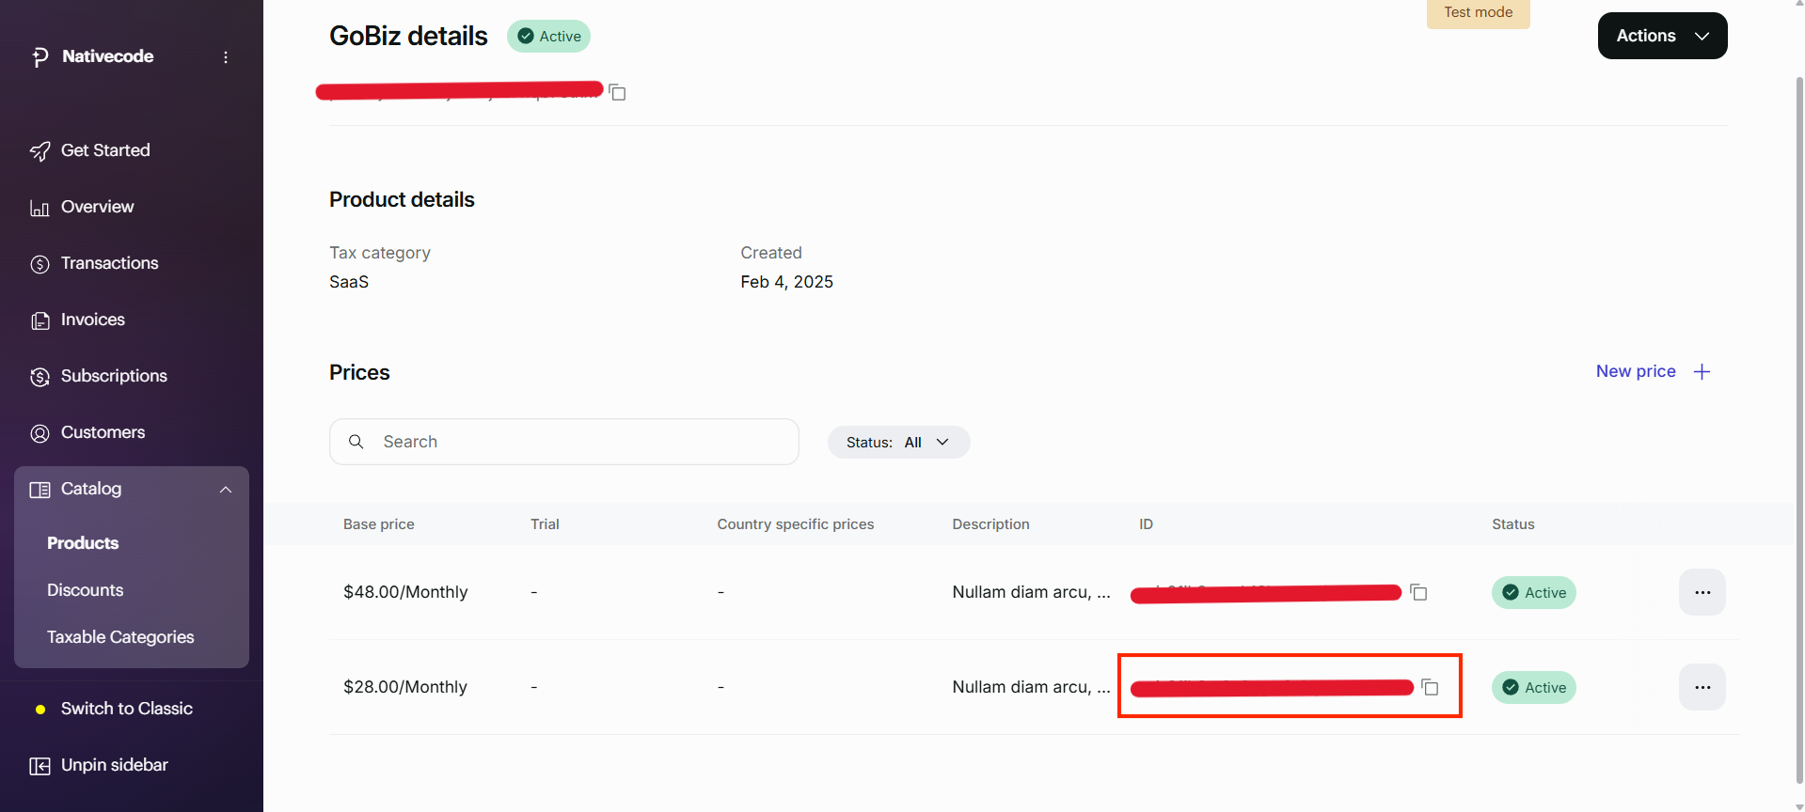Go to Get Started page
The height and width of the screenshot is (812, 1805).
click(x=105, y=150)
